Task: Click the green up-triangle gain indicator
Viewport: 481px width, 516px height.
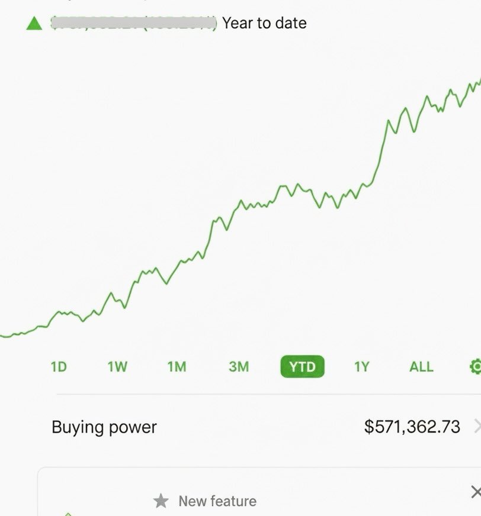Action: 34,24
